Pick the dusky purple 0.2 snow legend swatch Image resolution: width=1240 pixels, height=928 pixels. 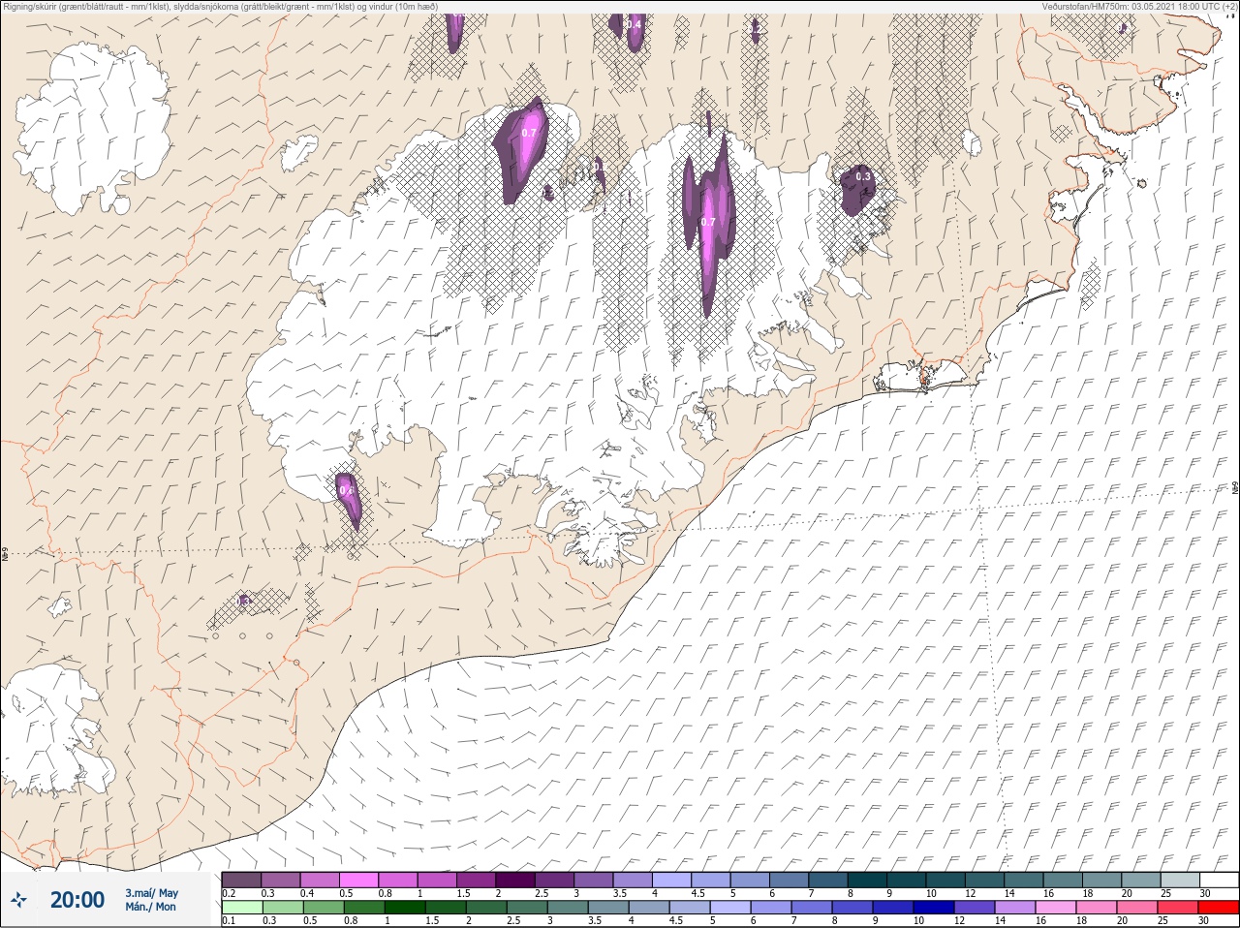[241, 880]
